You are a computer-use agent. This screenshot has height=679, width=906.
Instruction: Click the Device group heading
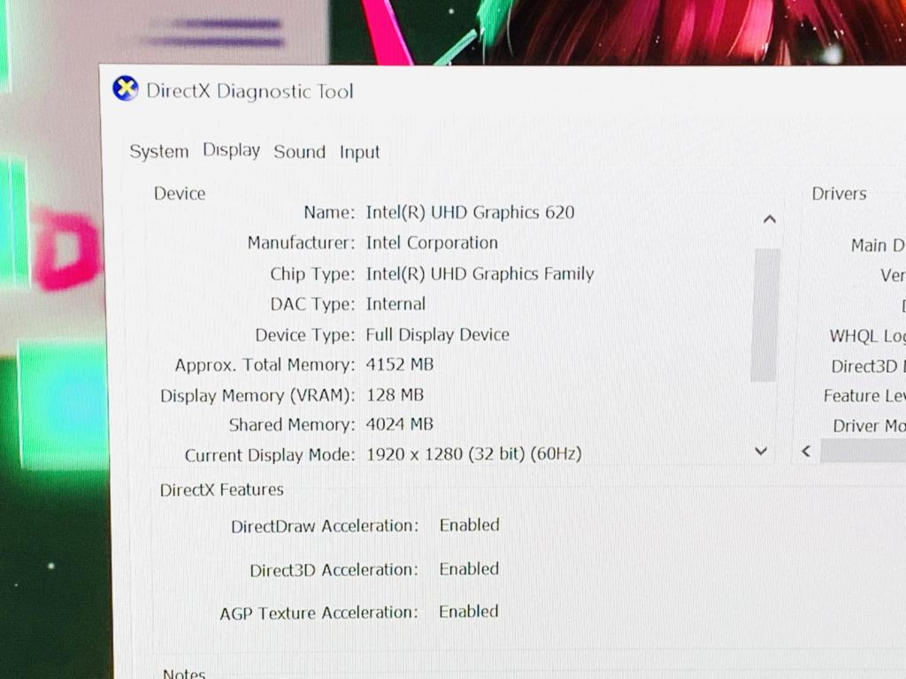point(180,194)
